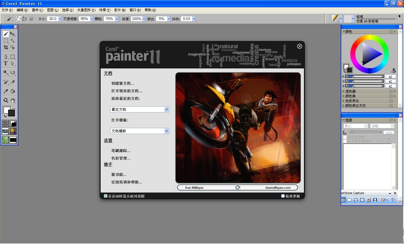
Task: Open the 窗口 menu
Action: (135, 10)
